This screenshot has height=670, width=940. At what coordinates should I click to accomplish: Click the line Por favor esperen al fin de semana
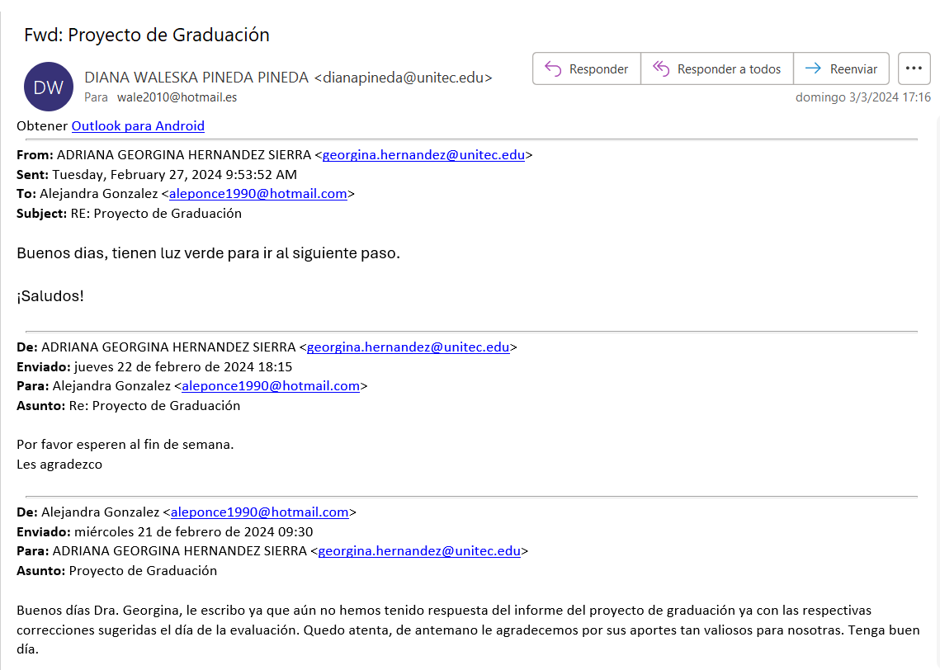click(x=125, y=445)
